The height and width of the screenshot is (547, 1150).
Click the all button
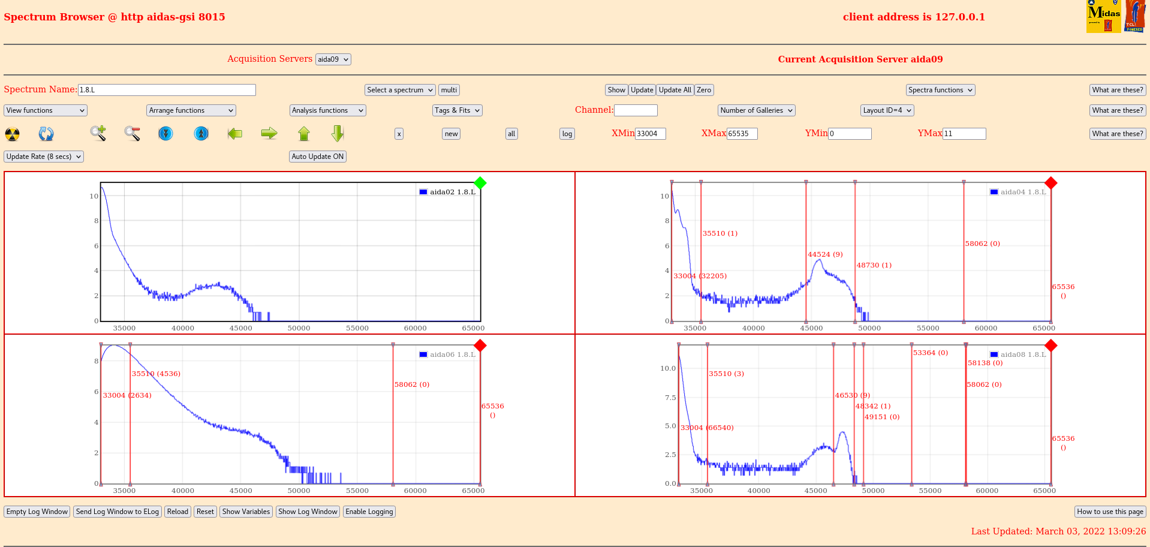tap(511, 134)
